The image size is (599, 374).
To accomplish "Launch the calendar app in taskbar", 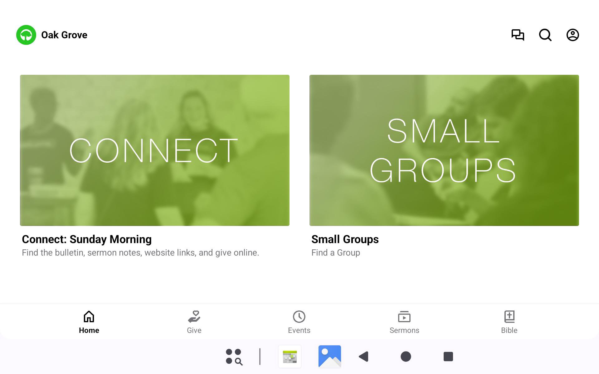I will pyautogui.click(x=290, y=357).
